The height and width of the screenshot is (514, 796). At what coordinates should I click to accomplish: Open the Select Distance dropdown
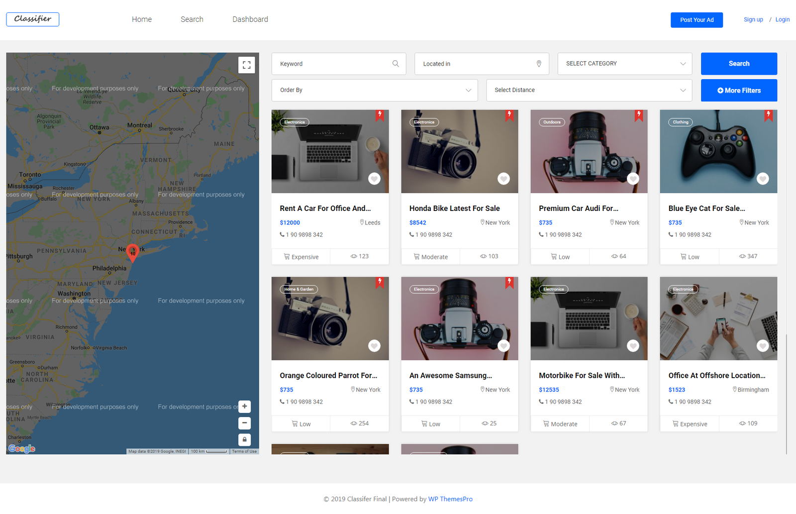[589, 90]
